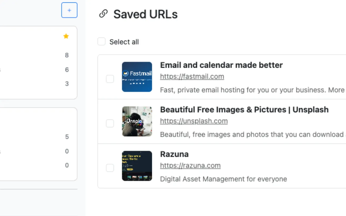Open the https://razuna.com link
The width and height of the screenshot is (346, 216).
coord(190,166)
